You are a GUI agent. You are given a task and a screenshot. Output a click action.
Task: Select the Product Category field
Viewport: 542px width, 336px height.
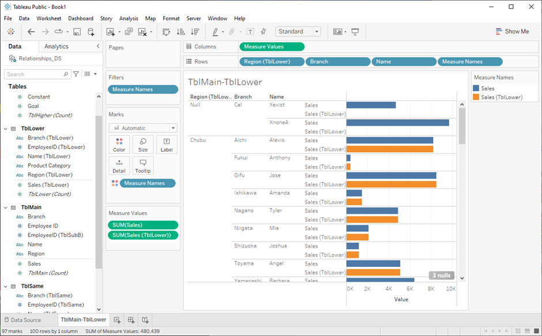point(49,165)
